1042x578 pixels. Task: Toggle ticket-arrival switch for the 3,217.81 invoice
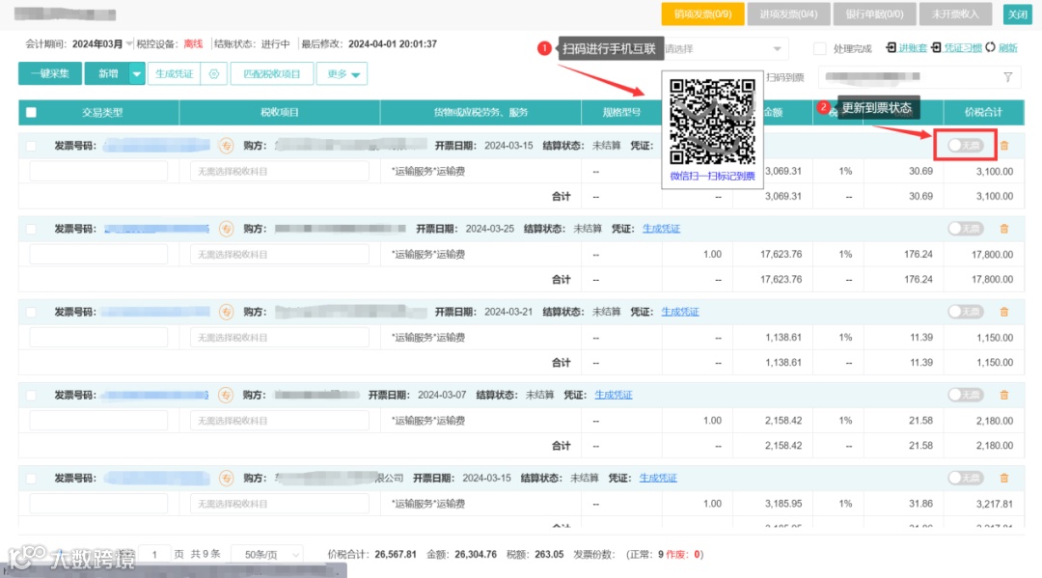point(966,478)
